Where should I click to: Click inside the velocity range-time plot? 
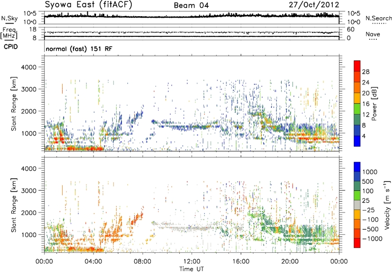pos(192,205)
